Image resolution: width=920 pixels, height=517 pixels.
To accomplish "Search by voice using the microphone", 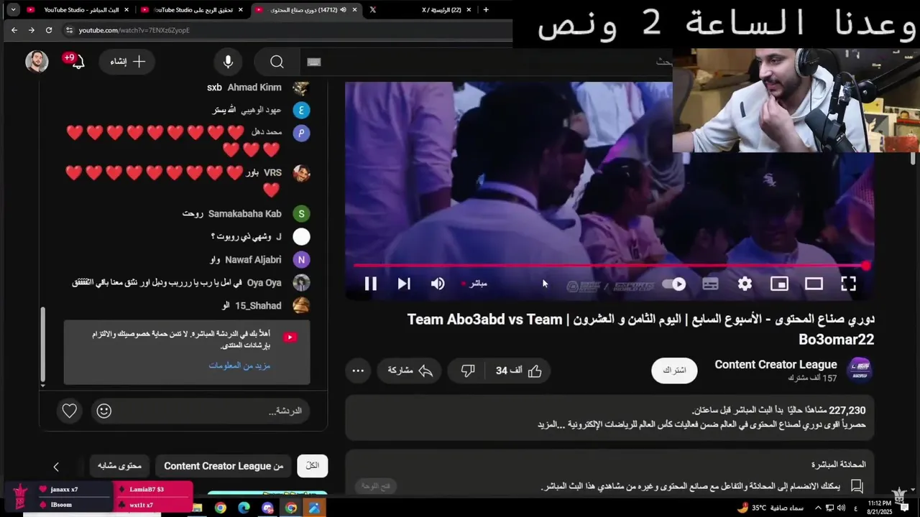I will (228, 62).
